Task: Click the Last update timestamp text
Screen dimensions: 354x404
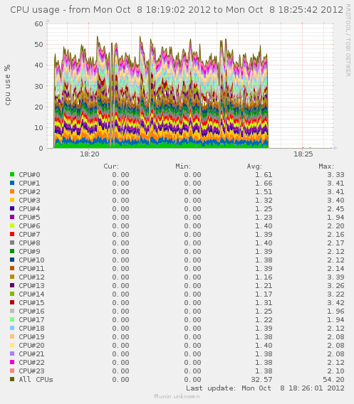Action: click(x=265, y=388)
